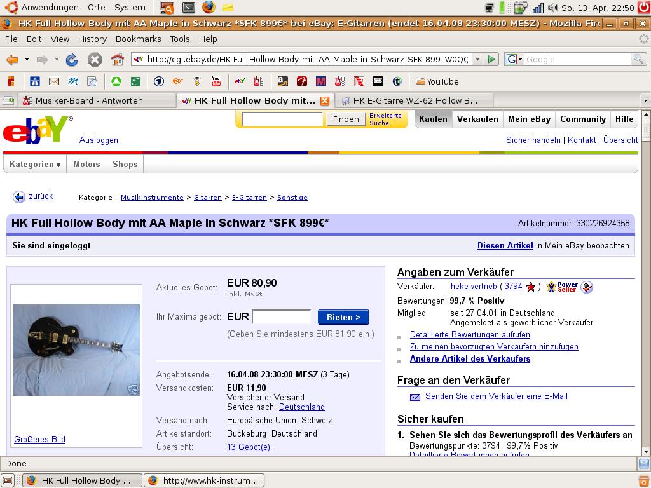This screenshot has height=488, width=651.
Task: Click the envelope icon beside seller e-mail link
Action: [415, 397]
